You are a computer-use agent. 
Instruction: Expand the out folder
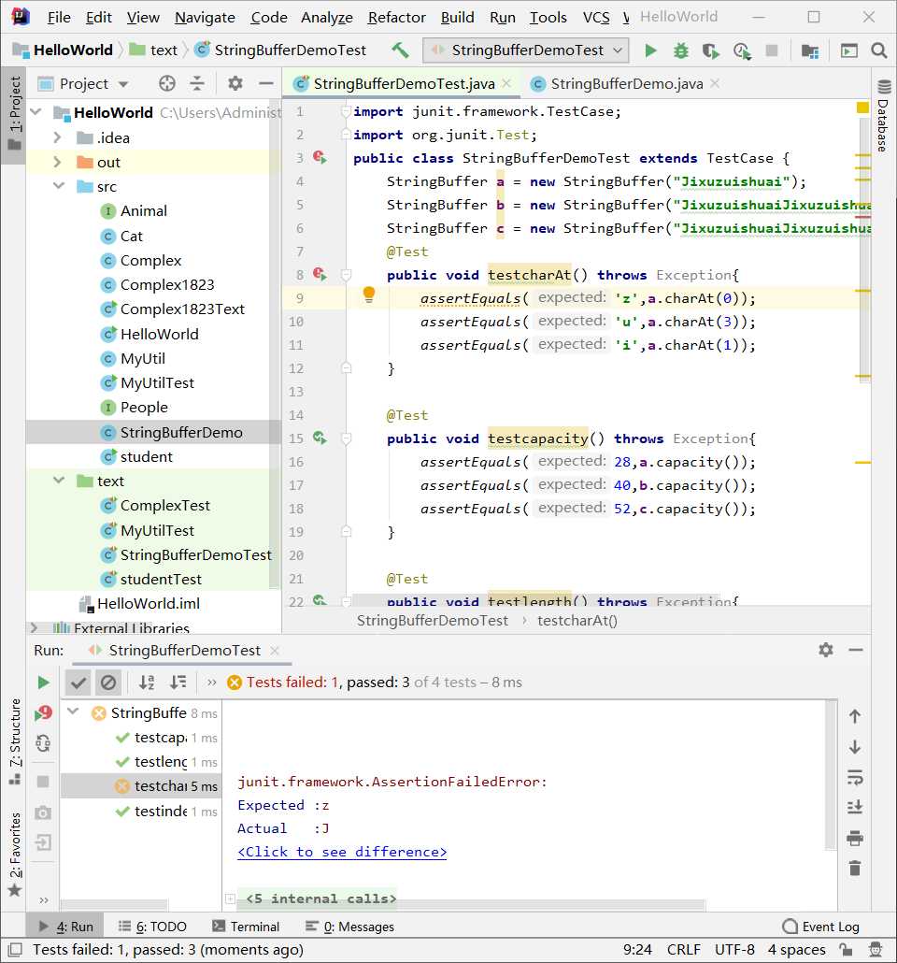click(57, 162)
